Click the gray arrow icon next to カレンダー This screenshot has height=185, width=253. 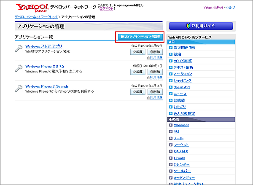(x=171, y=164)
